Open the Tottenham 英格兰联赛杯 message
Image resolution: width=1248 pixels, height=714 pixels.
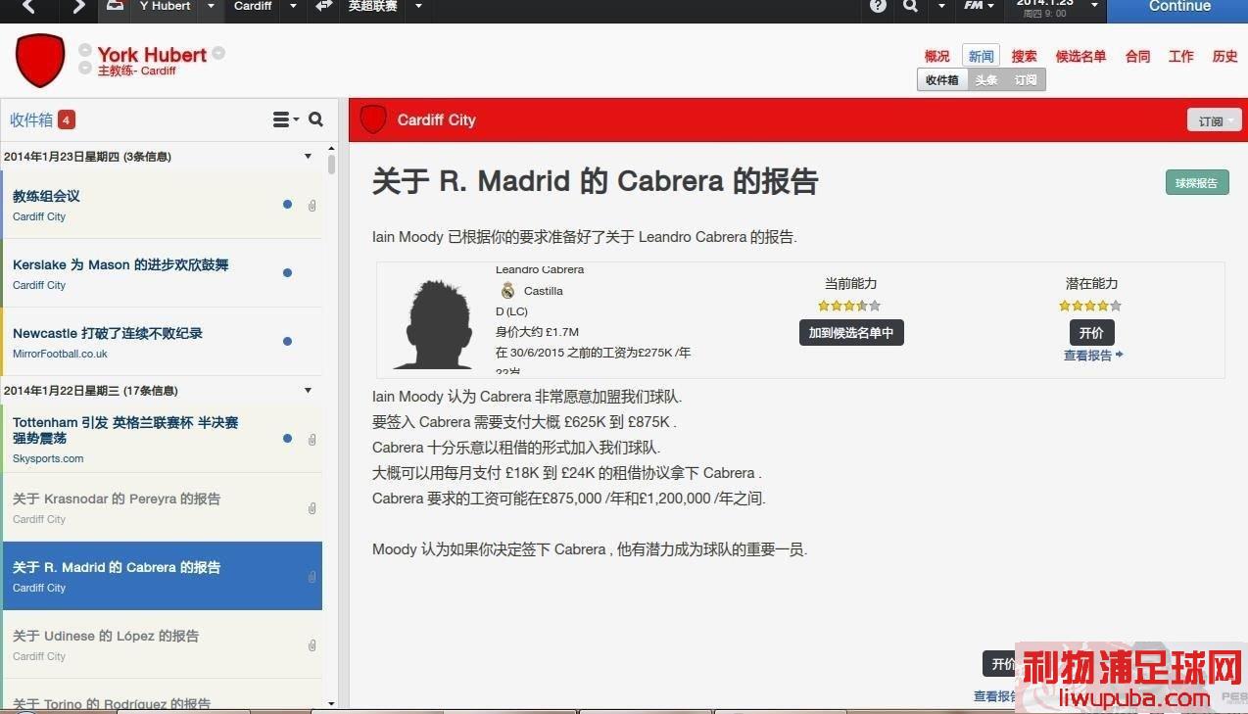[x=162, y=439]
